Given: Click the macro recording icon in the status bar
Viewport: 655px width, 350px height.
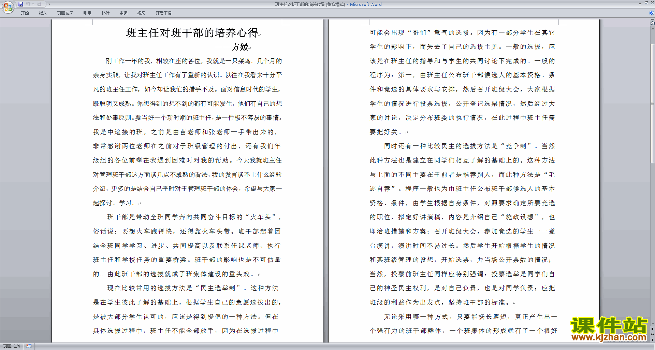Looking at the screenshot, I should pos(29,346).
